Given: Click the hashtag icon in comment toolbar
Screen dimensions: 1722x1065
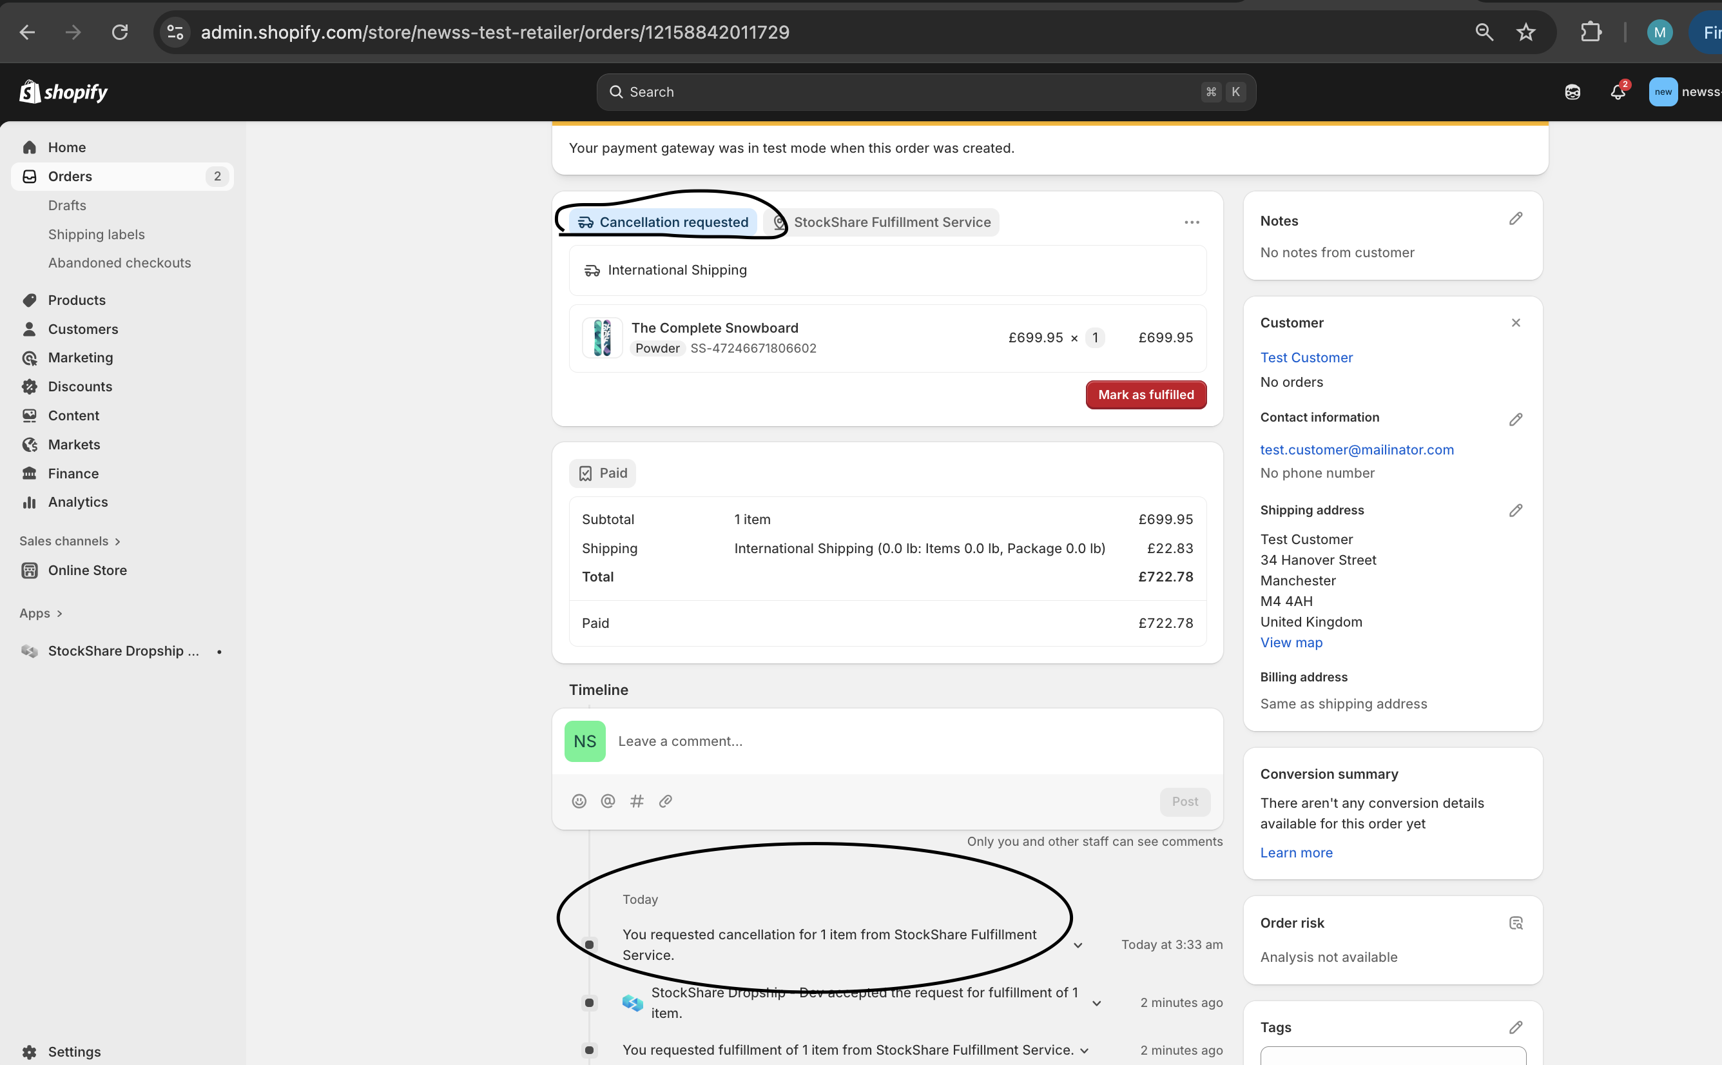Looking at the screenshot, I should [x=637, y=801].
